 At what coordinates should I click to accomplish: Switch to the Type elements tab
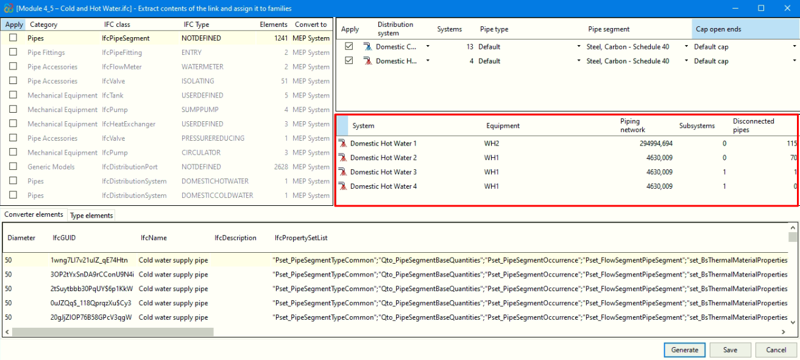tap(91, 216)
